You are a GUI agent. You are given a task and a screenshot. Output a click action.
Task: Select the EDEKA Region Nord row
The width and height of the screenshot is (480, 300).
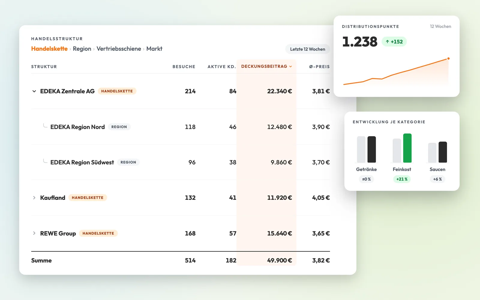tap(181, 127)
